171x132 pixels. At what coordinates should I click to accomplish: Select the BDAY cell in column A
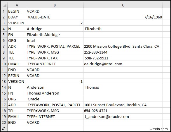[x=17, y=17]
